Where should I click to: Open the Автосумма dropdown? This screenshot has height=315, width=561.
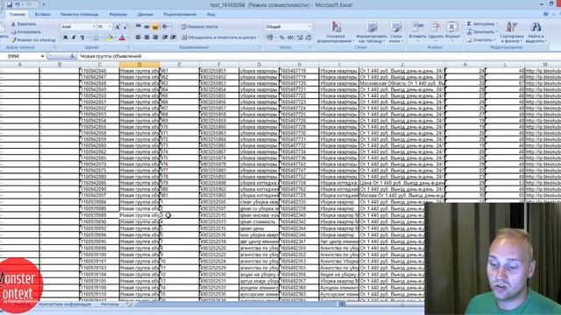(x=497, y=24)
